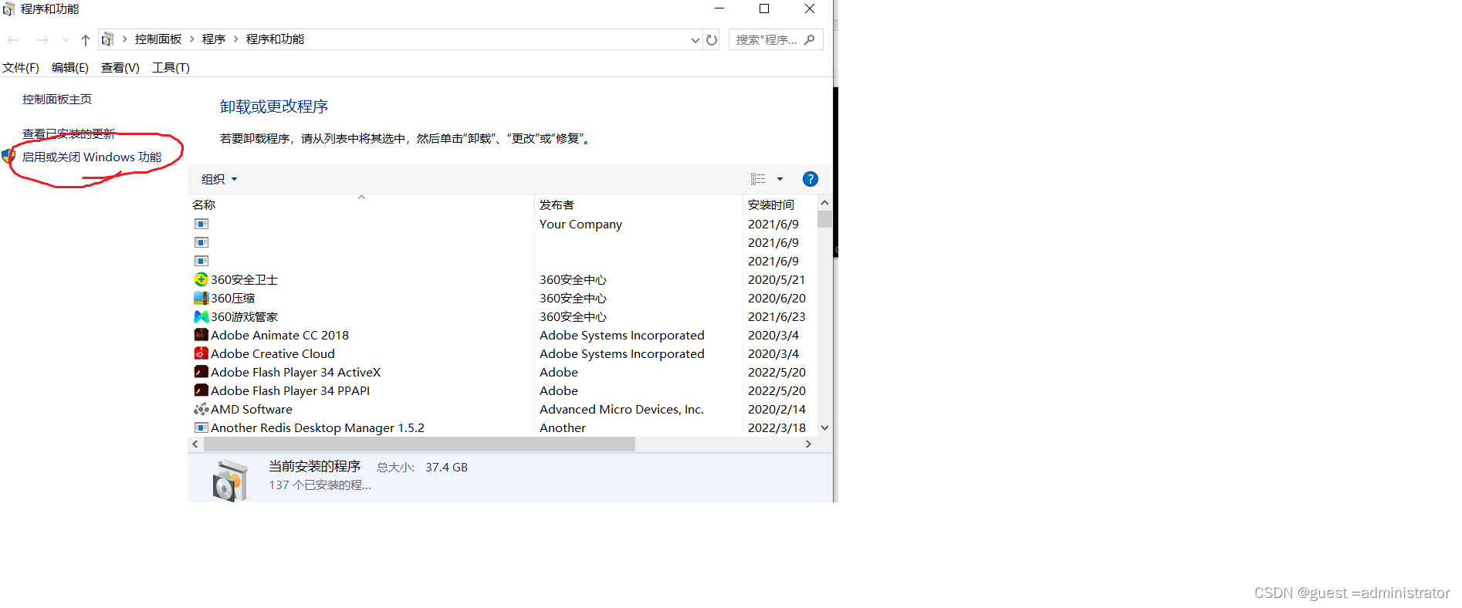Click the horizontal scrollbar right arrow

click(808, 444)
